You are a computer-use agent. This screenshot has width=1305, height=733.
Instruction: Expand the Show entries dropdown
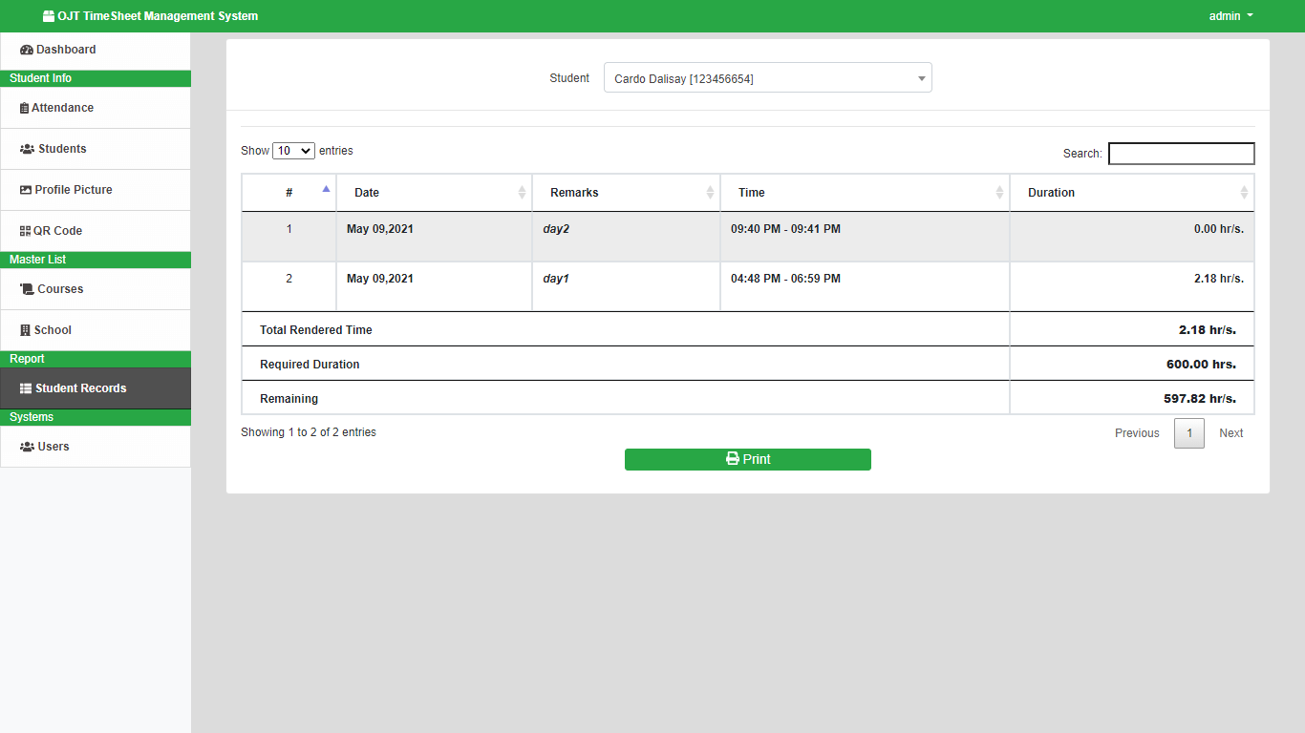pos(293,151)
